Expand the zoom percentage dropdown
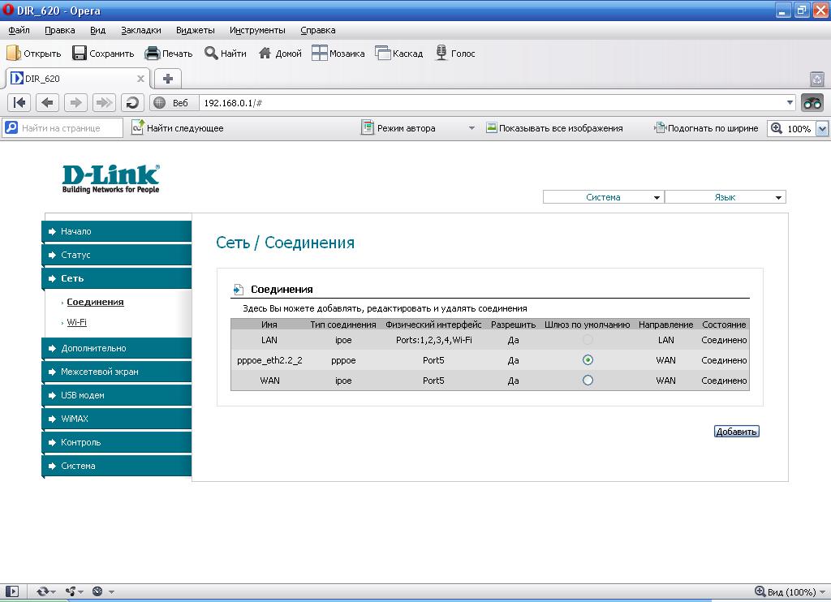 point(821,128)
